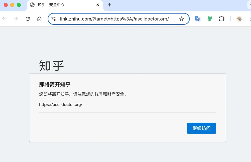Open the Extensions puzzle menu
Screen dimensions: 251x162
tap(222, 19)
